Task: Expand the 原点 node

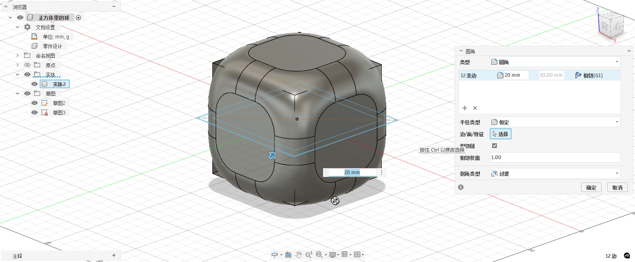Action: click(x=17, y=65)
